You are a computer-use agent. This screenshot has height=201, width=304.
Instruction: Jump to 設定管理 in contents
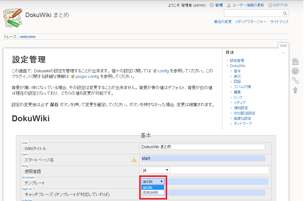[237, 60]
